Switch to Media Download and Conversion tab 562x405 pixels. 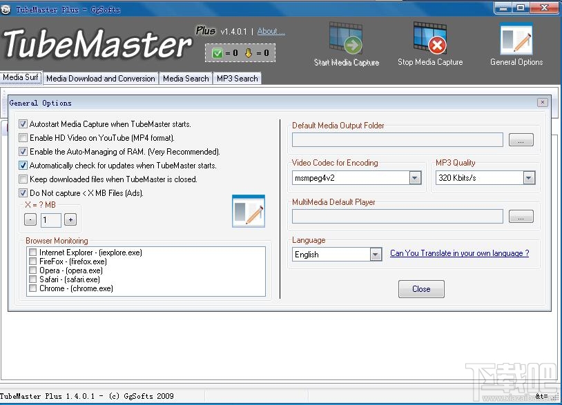pos(101,79)
